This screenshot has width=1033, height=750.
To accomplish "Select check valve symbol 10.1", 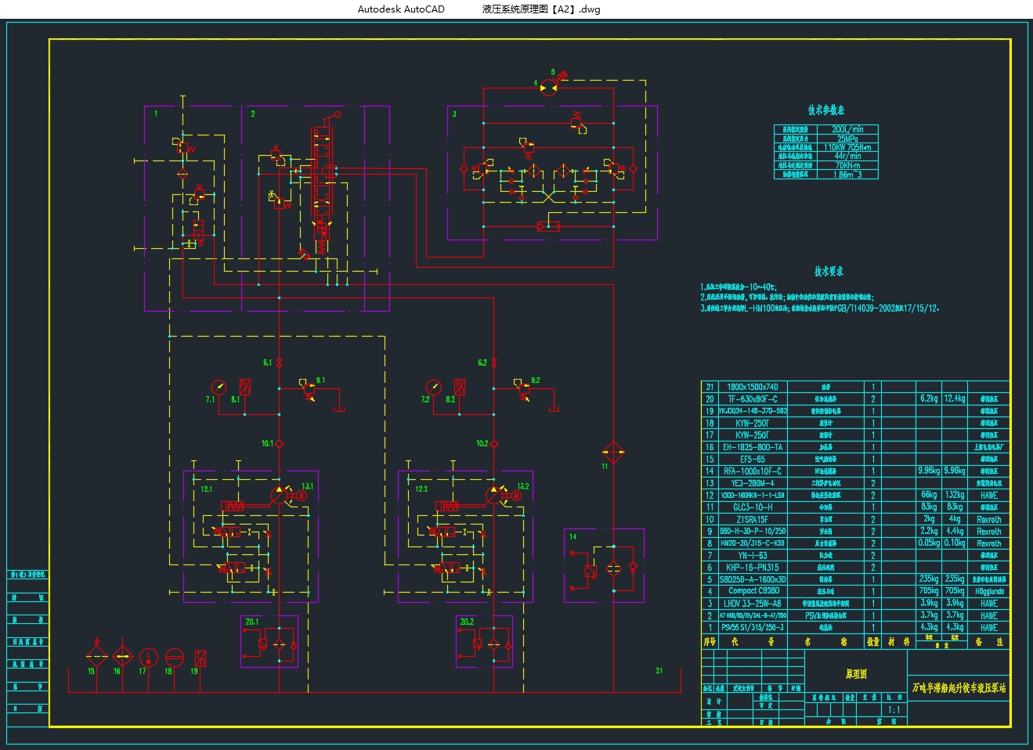I will pos(279,444).
